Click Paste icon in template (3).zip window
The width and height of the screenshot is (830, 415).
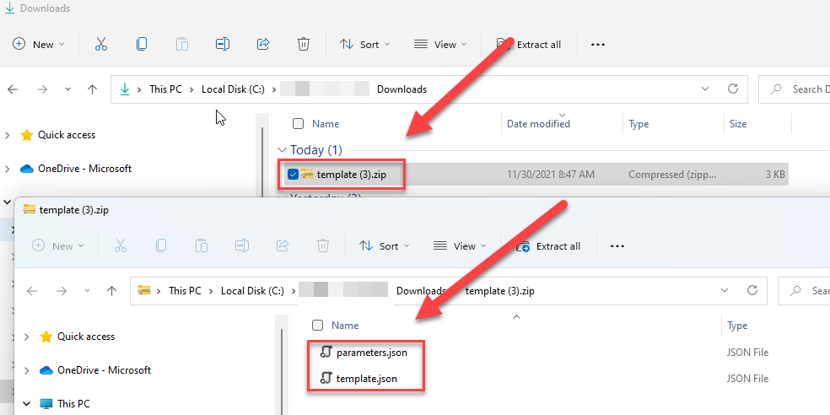click(201, 246)
